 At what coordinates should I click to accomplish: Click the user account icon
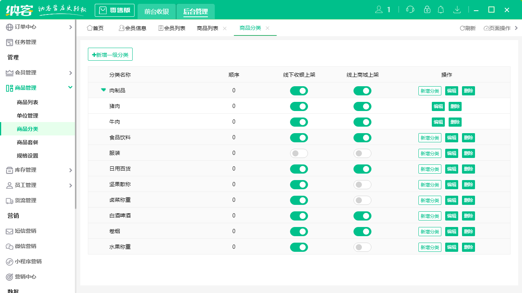pyautogui.click(x=379, y=10)
